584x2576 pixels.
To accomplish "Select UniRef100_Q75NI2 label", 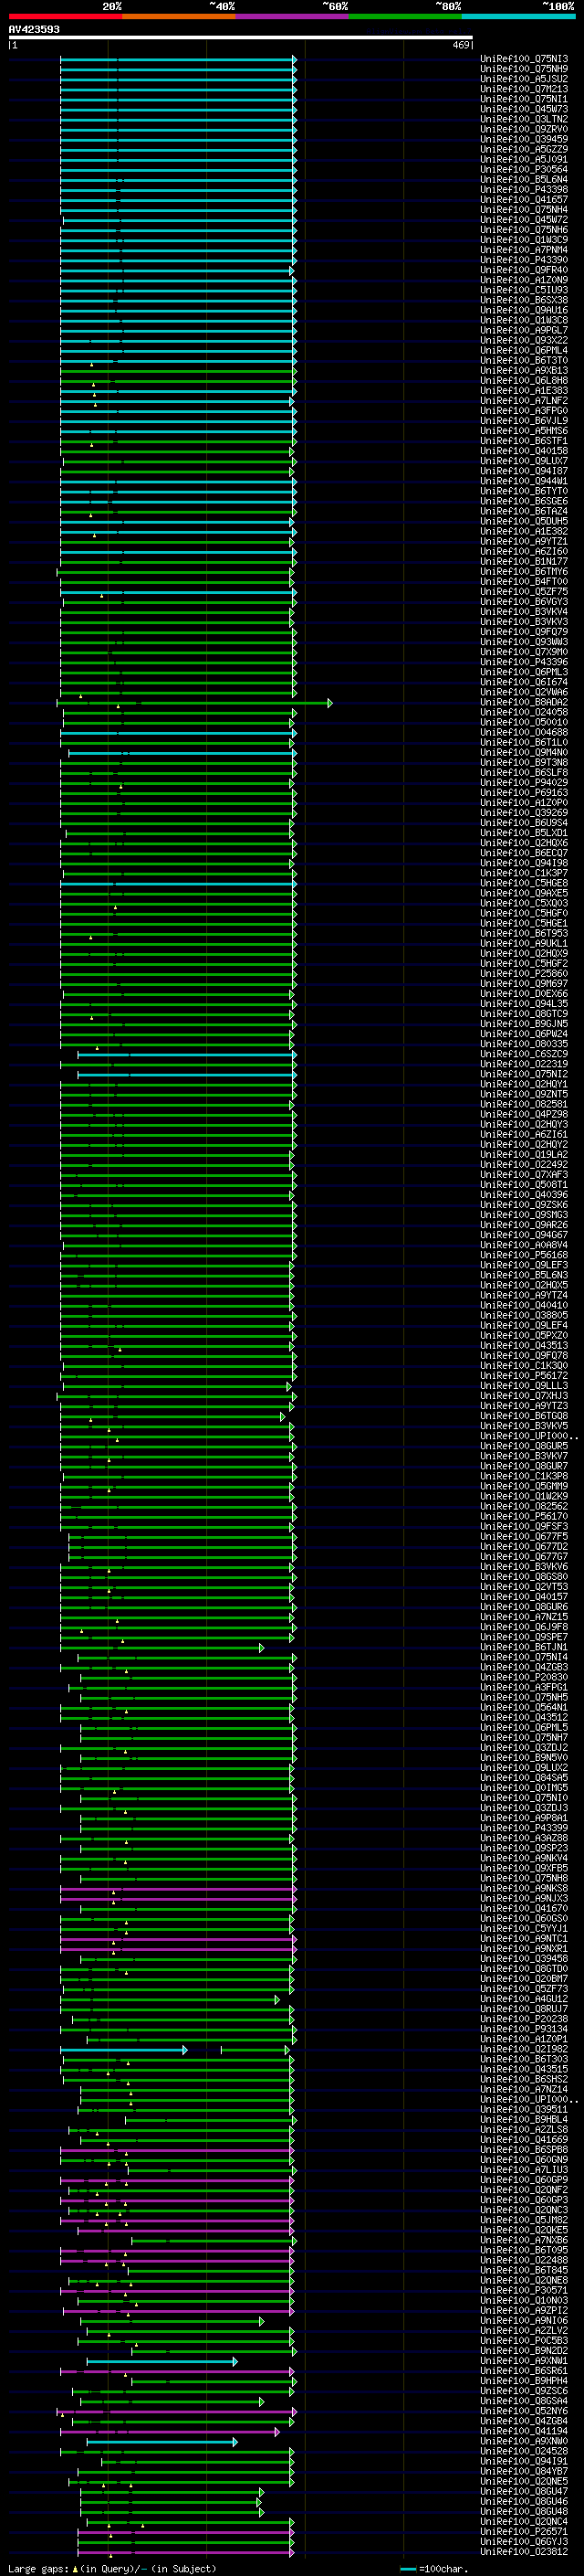I will (524, 1074).
